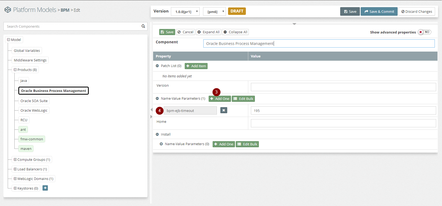This screenshot has height=206, width=442.
Task: Click the Version value field
Action: click(x=343, y=87)
